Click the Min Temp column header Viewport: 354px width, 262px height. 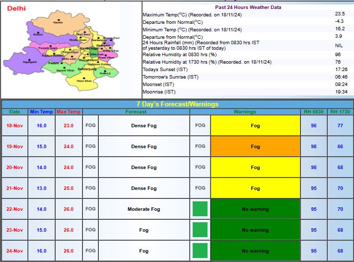(41, 112)
